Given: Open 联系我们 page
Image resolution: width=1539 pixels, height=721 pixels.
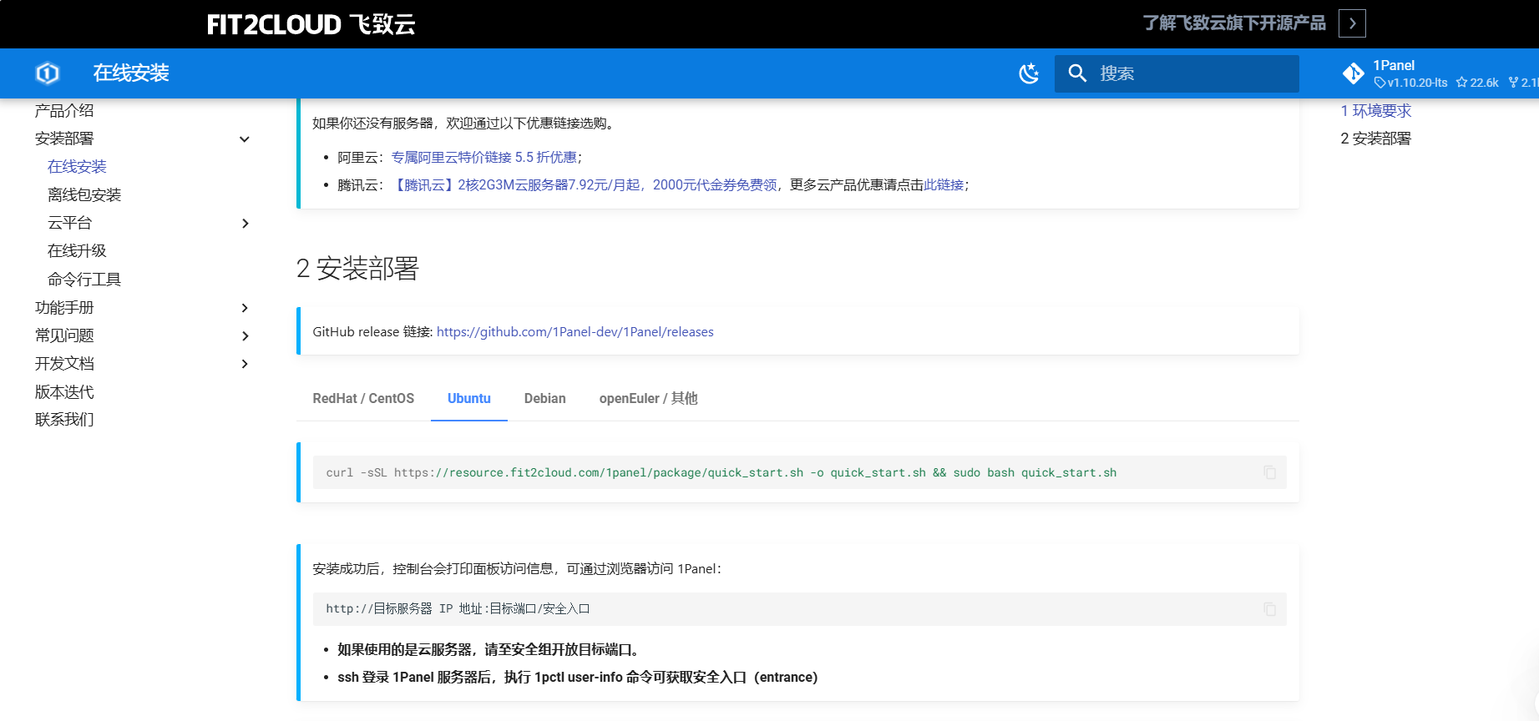Looking at the screenshot, I should (64, 420).
